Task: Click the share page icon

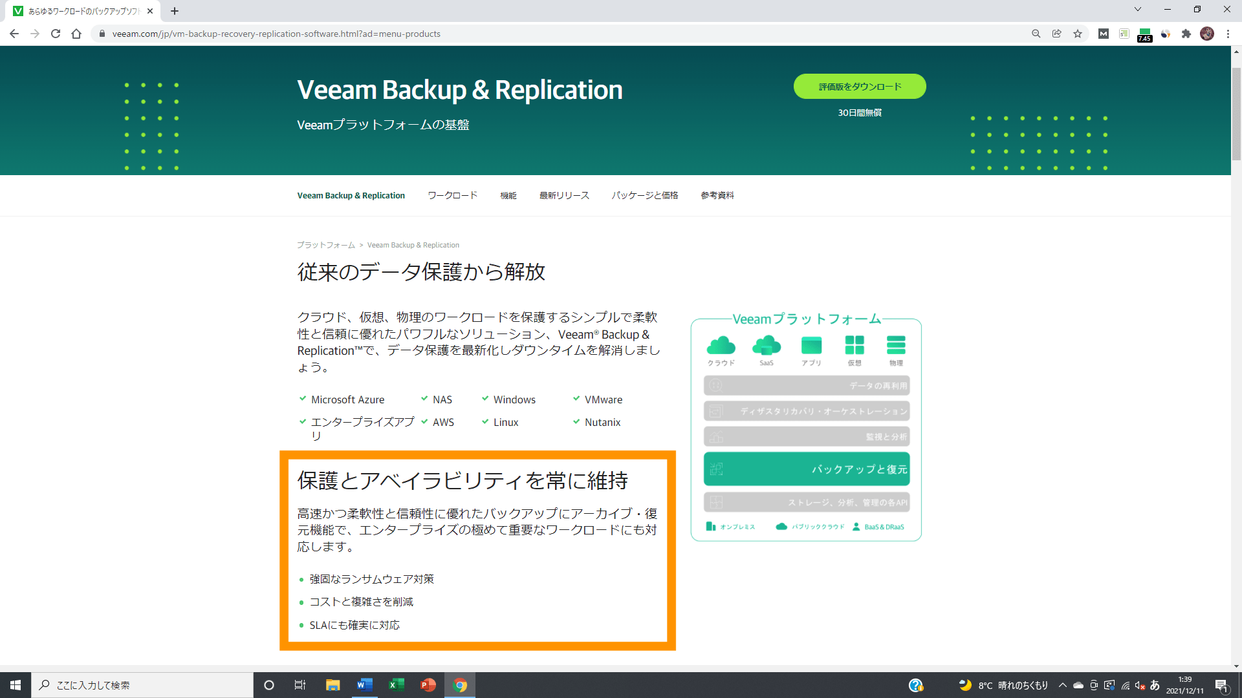Action: pyautogui.click(x=1057, y=34)
